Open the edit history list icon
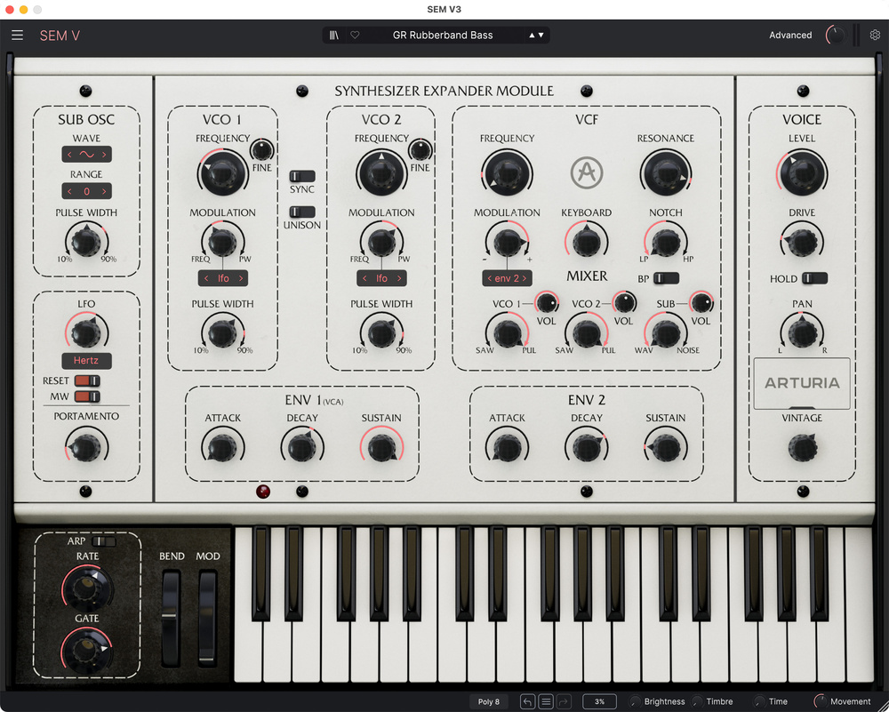This screenshot has width=889, height=712. (546, 701)
